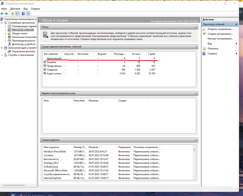This screenshot has width=243, height=196.
Task: Collapse Недавно просмотренные узлы section
Action: pyautogui.click(x=196, y=93)
